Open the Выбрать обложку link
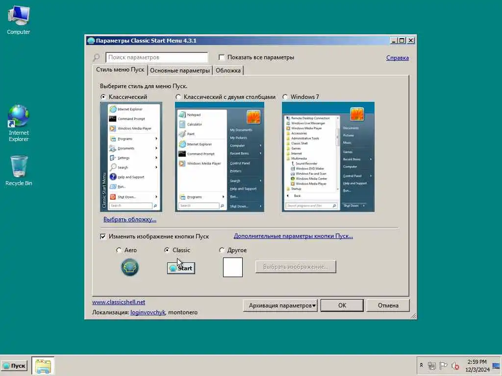Image resolution: width=502 pixels, height=376 pixels. pyautogui.click(x=129, y=219)
